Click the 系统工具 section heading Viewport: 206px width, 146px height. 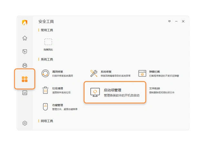click(x=47, y=59)
